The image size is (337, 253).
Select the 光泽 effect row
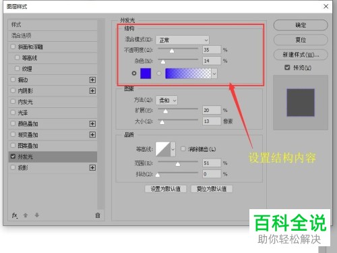tap(53, 113)
